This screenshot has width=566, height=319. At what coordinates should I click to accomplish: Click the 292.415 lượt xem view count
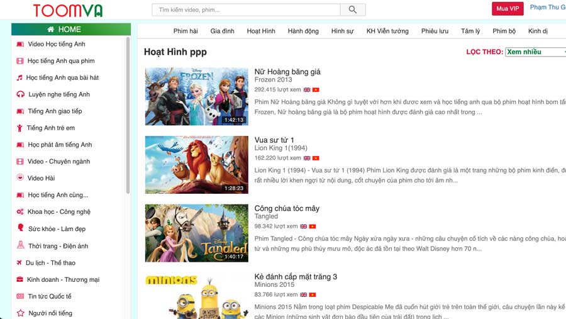[x=277, y=89]
